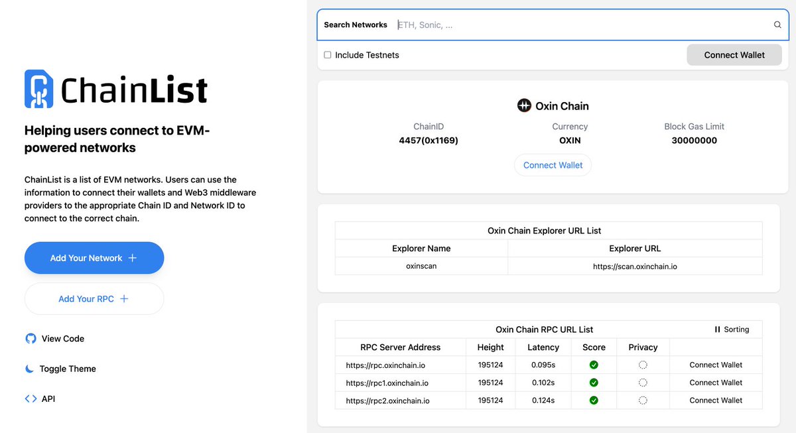Click the Privacy column header
The height and width of the screenshot is (433, 796).
pyautogui.click(x=643, y=347)
